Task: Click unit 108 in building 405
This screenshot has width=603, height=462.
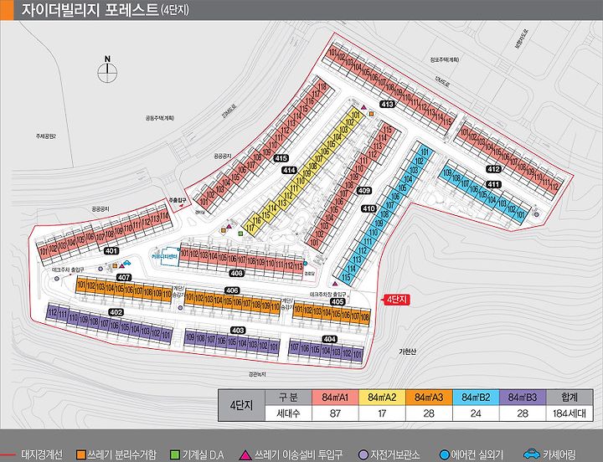Action: pos(364,316)
